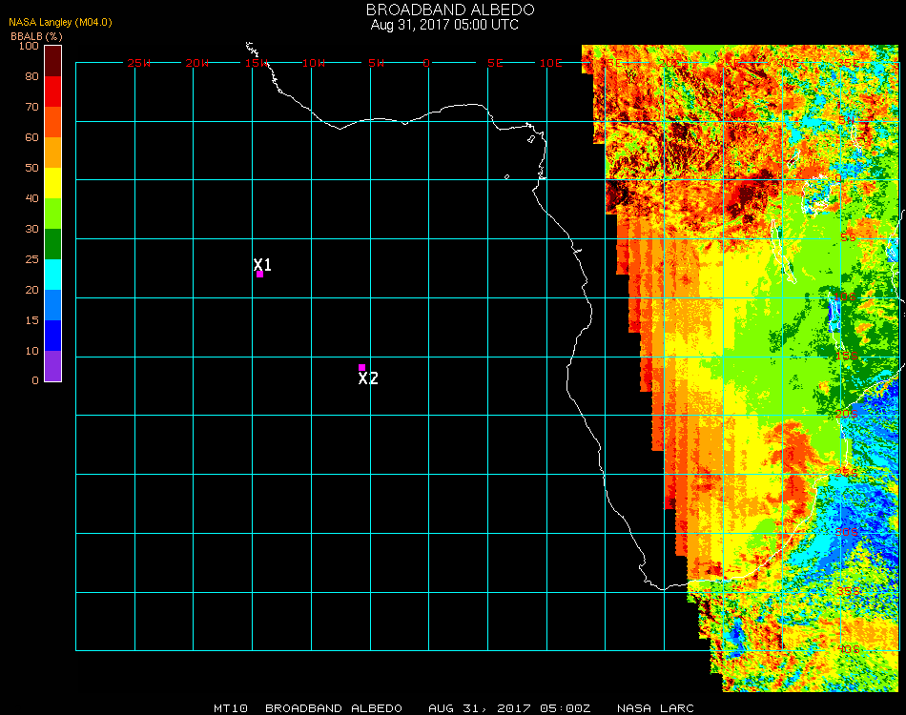The width and height of the screenshot is (906, 715).
Task: Choose the purple 0-10 legend swatch
Action: pos(53,366)
